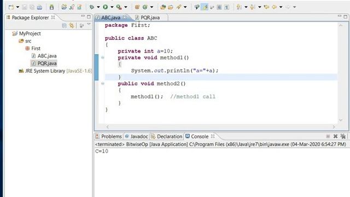
Task: Click the Debug bug icon
Action: click(x=92, y=7)
